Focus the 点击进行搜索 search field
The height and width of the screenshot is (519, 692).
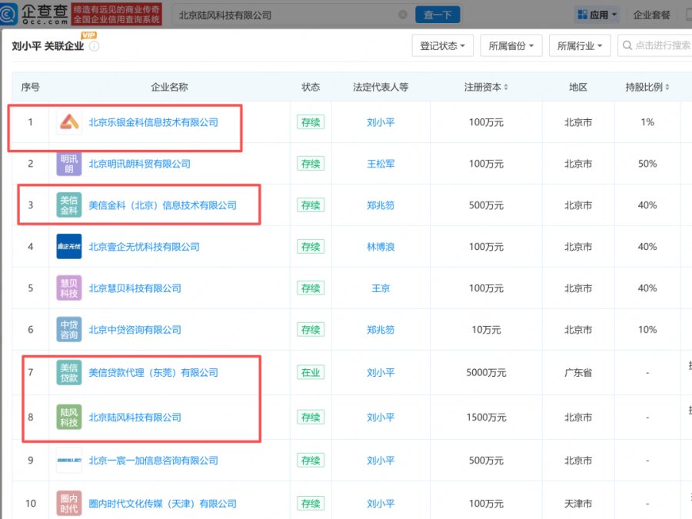click(x=655, y=45)
